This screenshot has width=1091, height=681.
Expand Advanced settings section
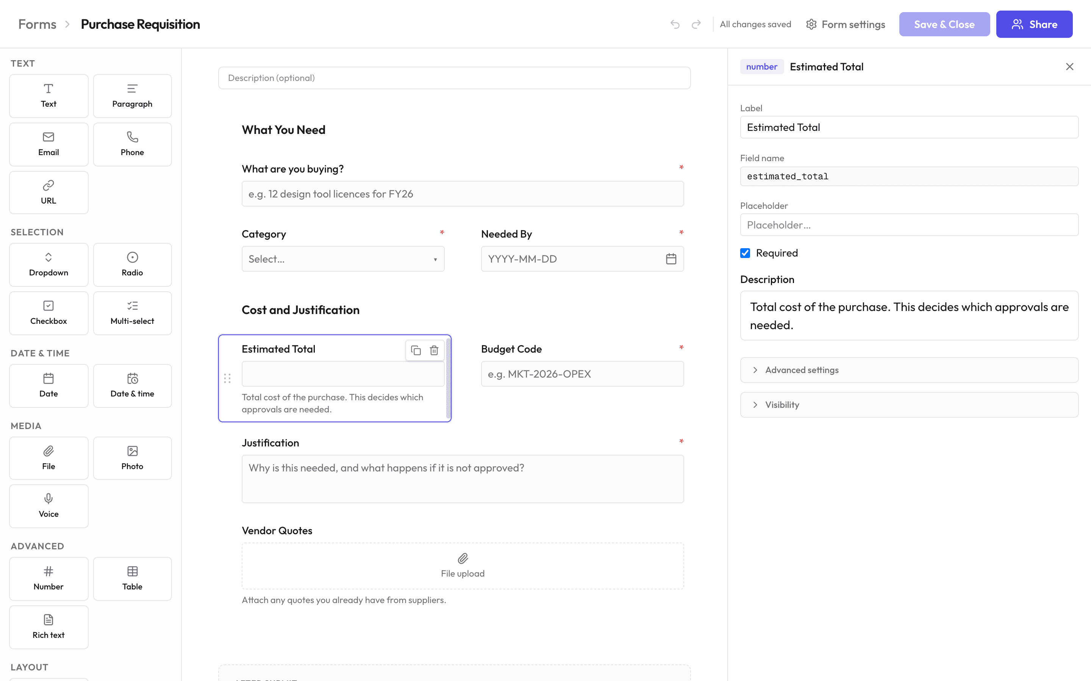[x=909, y=370]
